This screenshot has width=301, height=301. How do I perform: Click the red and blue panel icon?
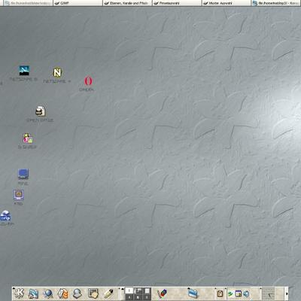[x=162, y=293]
